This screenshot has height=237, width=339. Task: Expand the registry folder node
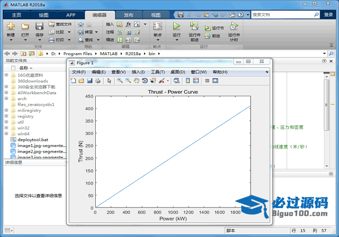coord(6,116)
